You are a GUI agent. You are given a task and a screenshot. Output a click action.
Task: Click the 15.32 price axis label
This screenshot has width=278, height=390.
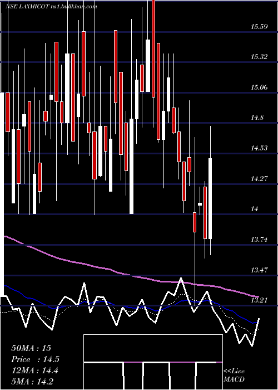pos(259,57)
